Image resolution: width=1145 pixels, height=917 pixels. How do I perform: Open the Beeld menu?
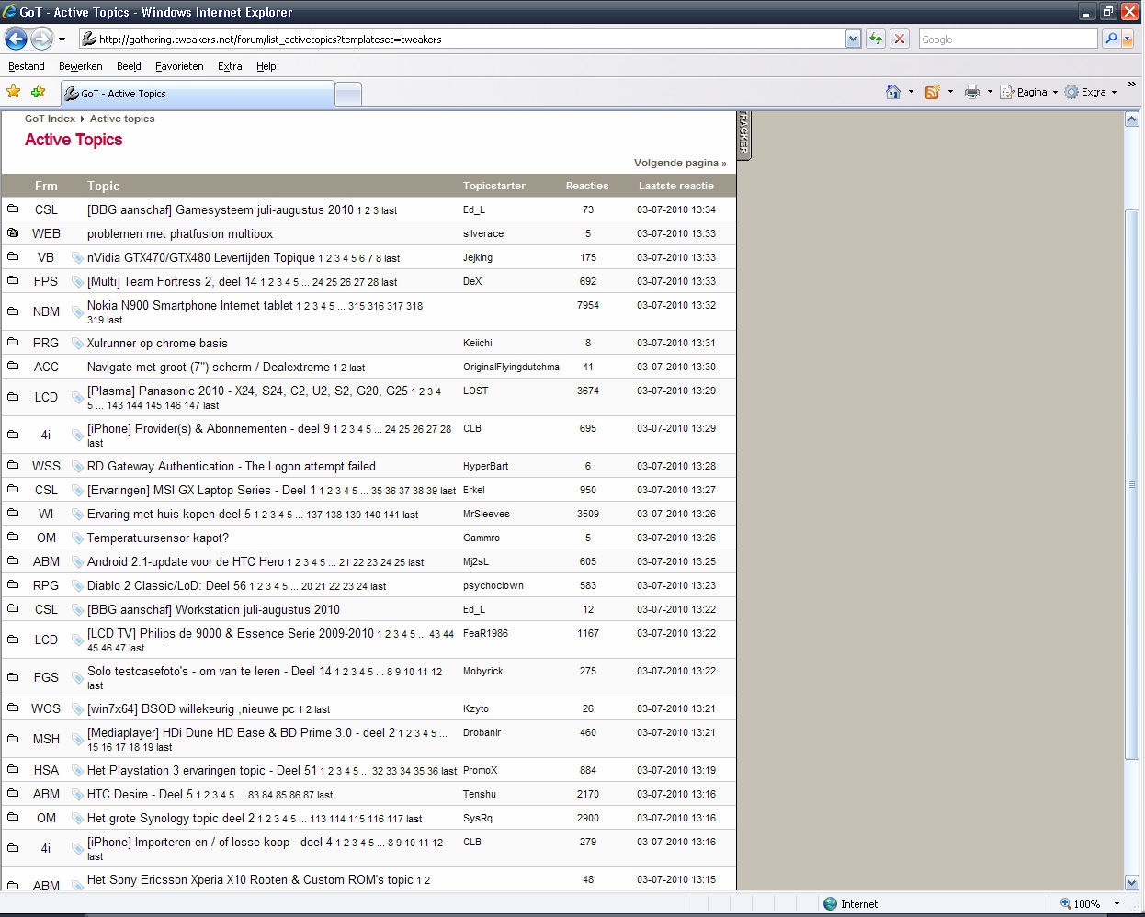129,66
